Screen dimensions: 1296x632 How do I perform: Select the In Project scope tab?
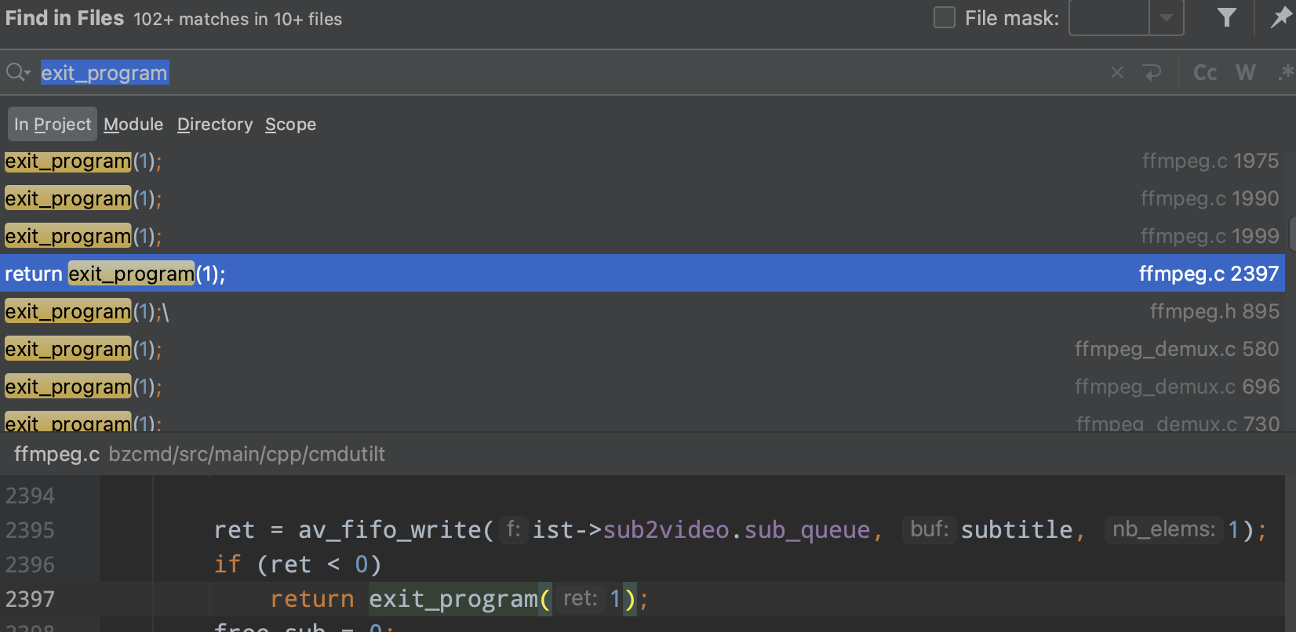coord(53,124)
